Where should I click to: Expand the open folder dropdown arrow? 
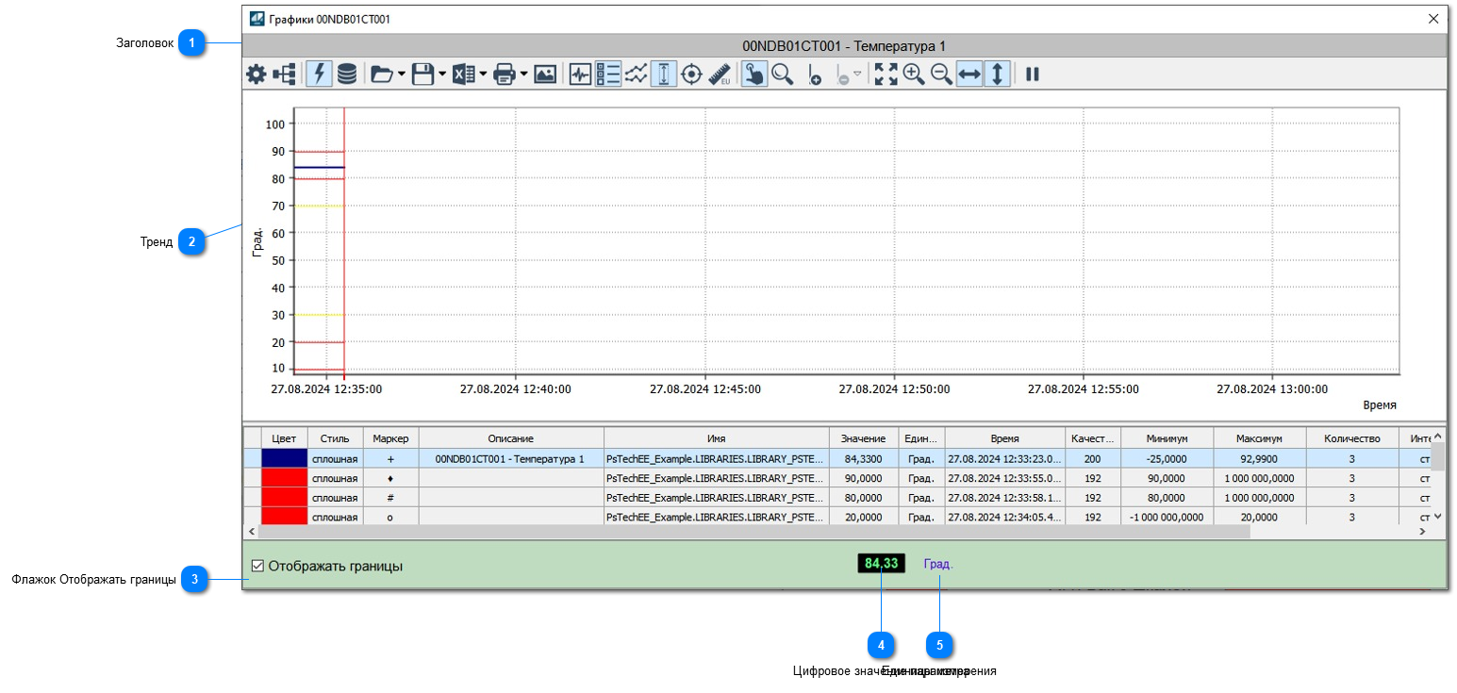[x=402, y=74]
